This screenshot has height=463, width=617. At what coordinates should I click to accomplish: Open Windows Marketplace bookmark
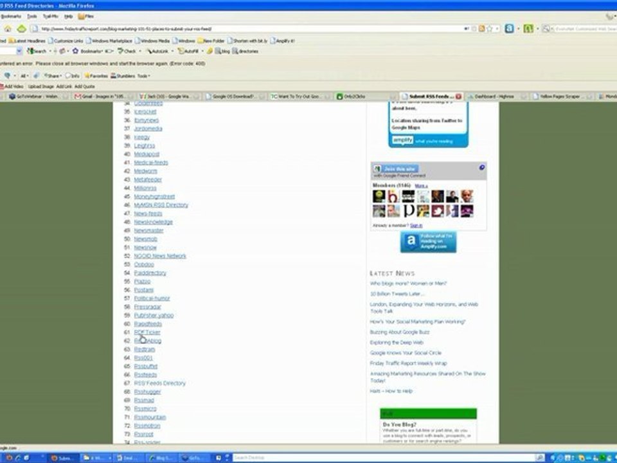point(109,41)
